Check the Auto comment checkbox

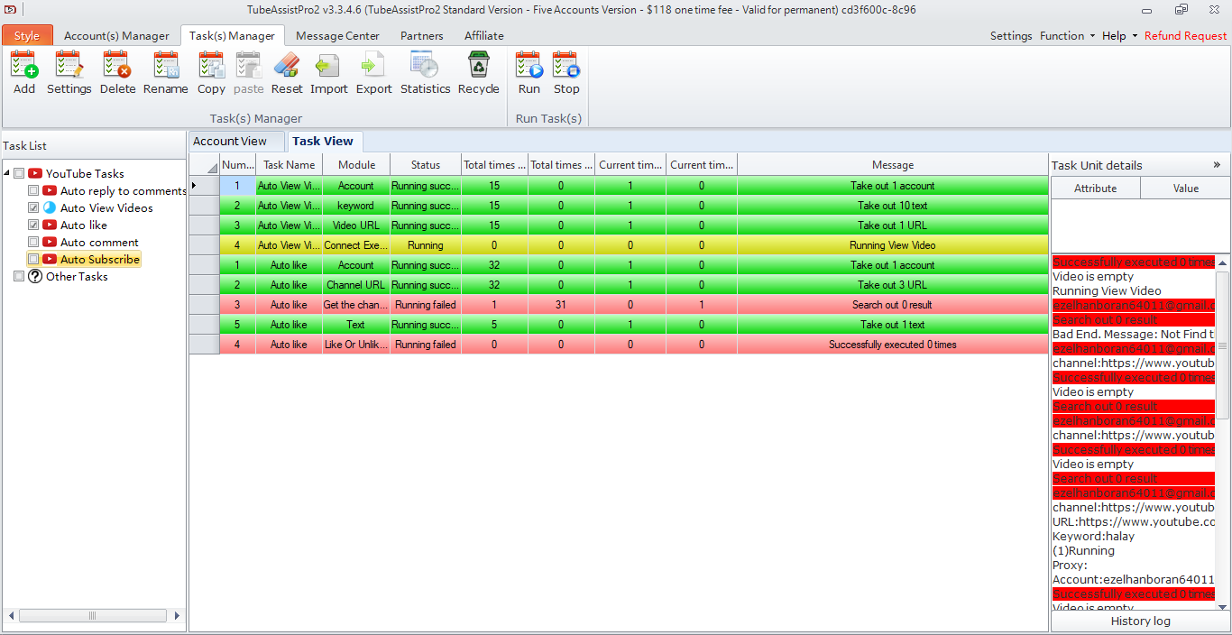33,243
